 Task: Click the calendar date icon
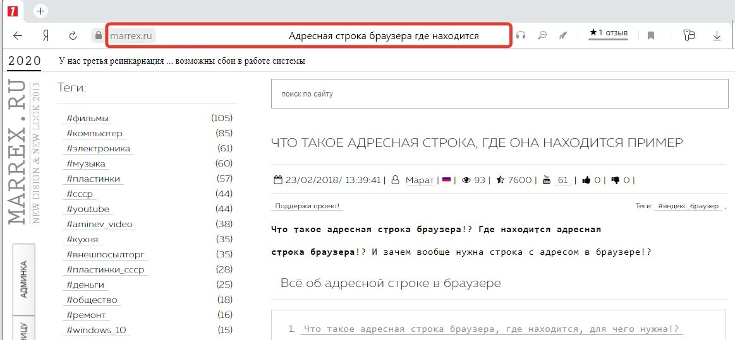pyautogui.click(x=277, y=180)
